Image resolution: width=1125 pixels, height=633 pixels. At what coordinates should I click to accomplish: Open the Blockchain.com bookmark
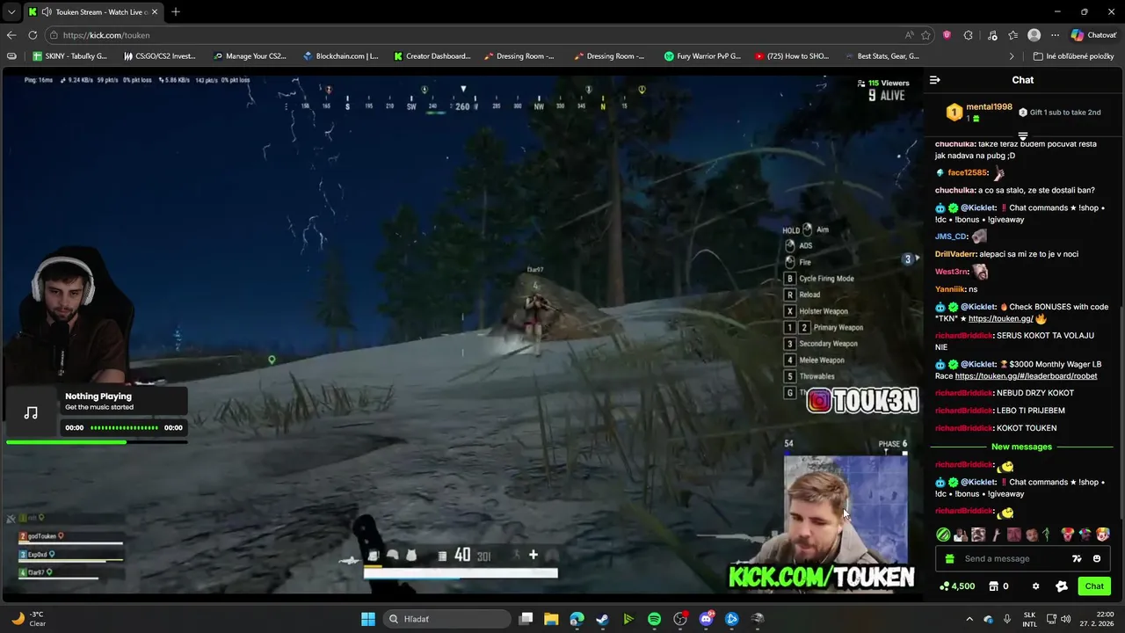340,56
